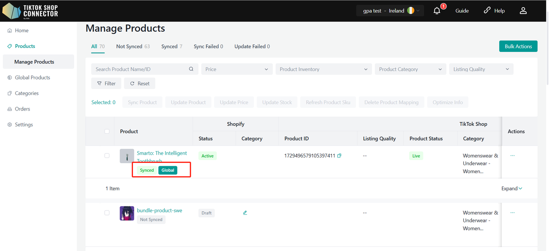Check the Smarto Intelligent Toothbrush row checkbox
This screenshot has width=549, height=251.
tap(107, 155)
